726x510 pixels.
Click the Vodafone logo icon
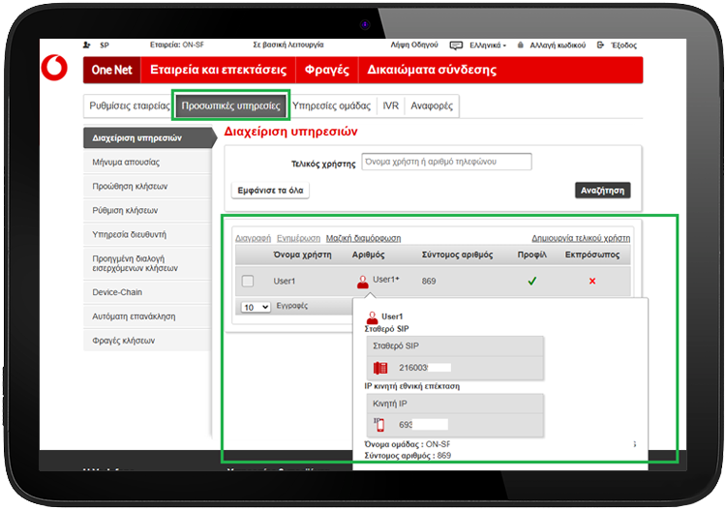(x=54, y=68)
